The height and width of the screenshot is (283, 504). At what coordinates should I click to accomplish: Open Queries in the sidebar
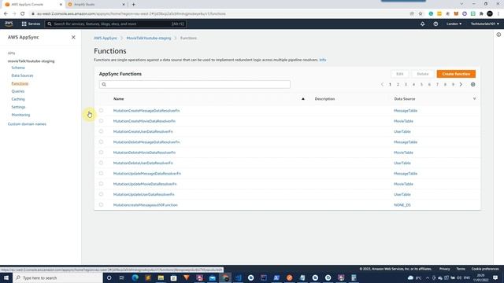[17, 91]
